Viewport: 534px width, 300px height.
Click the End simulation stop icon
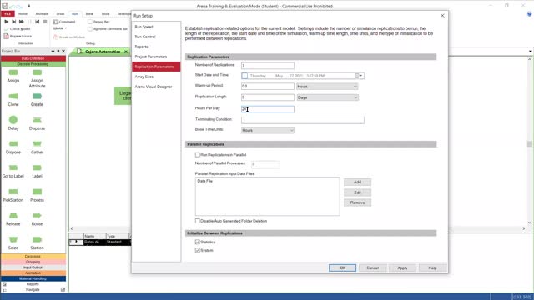click(45, 22)
